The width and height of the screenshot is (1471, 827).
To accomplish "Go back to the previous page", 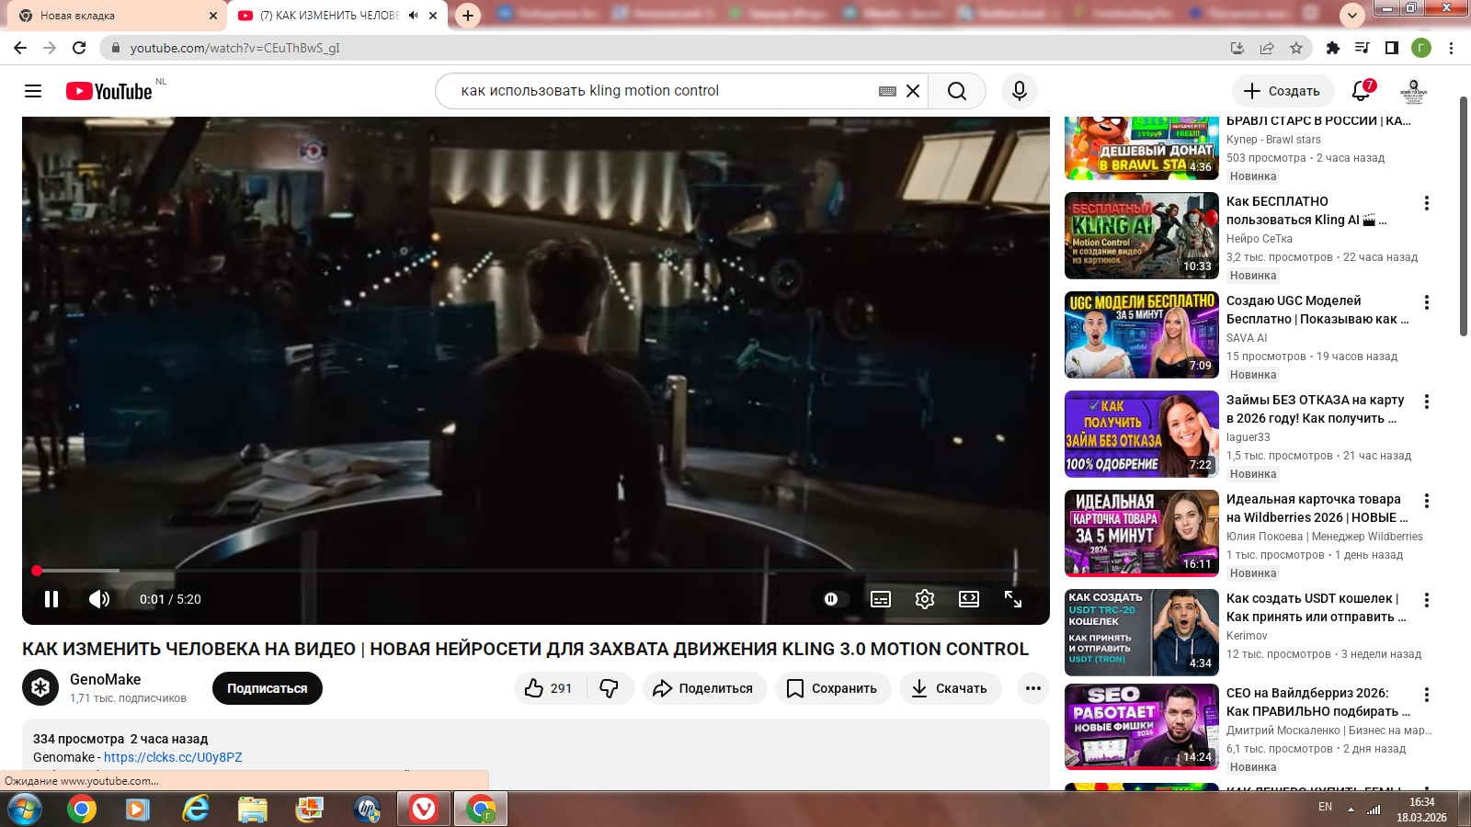I will 20,48.
